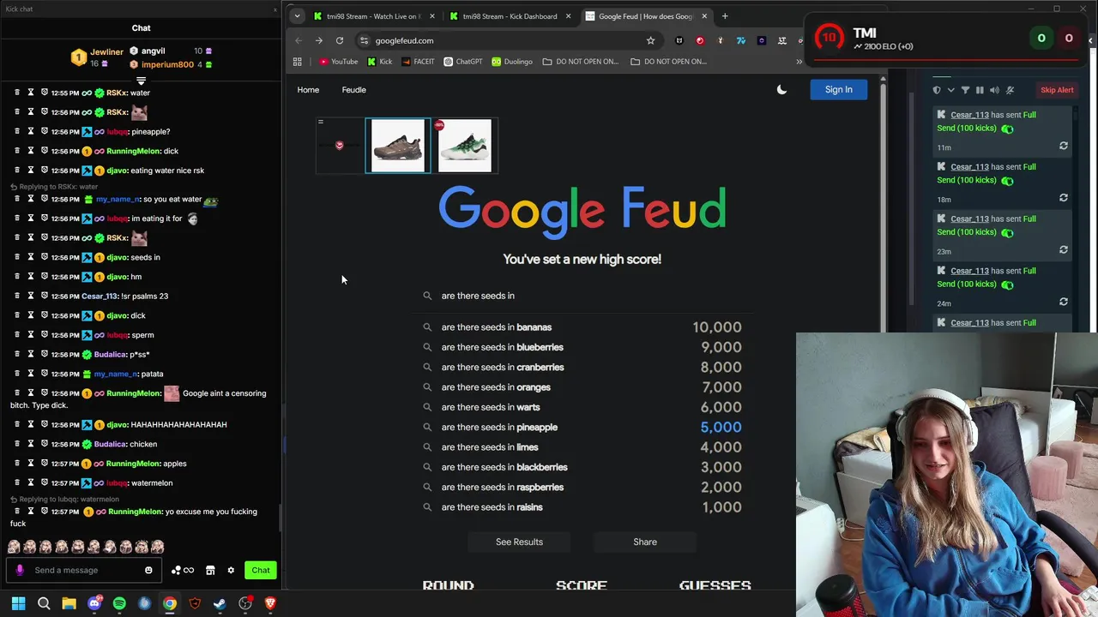The width and height of the screenshot is (1098, 617).
Task: Click the See Results button
Action: [x=519, y=542]
